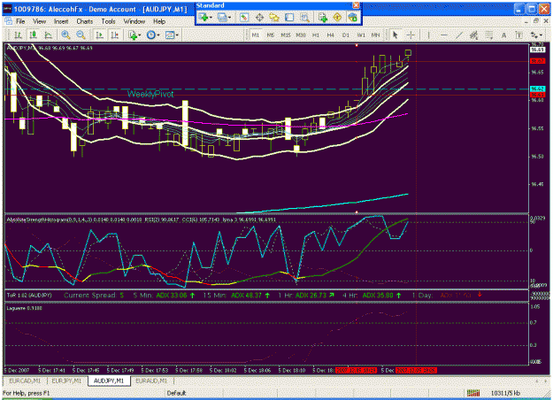Click the Templates icon
Image resolution: width=553 pixels, height=400 pixels.
(170, 35)
